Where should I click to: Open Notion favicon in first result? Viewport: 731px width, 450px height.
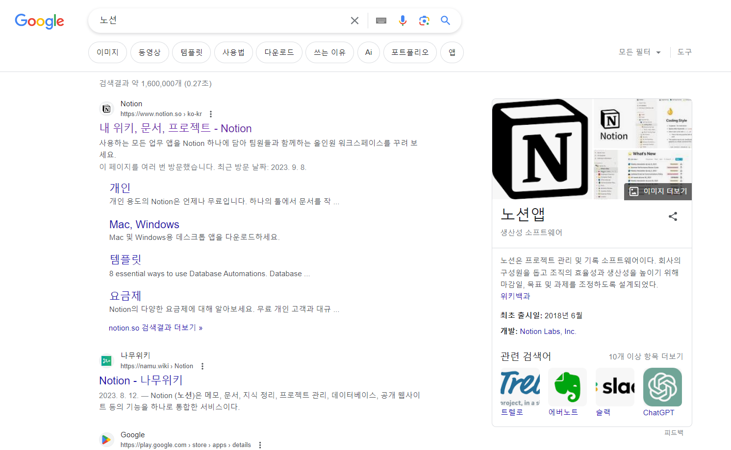(x=106, y=109)
